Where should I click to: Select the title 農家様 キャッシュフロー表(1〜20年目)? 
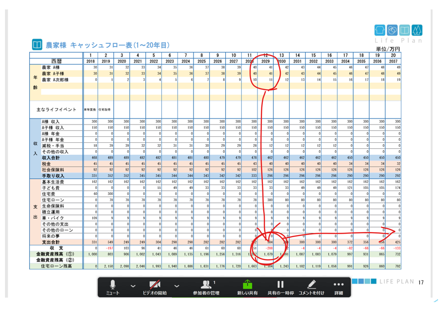(107, 45)
